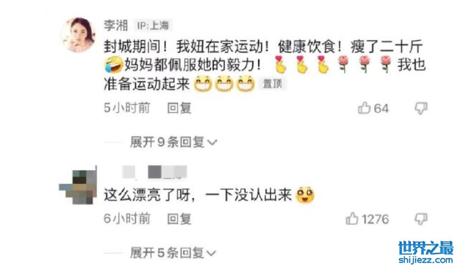Viewport: 458px width, 267px height.
Task: Click chevron next to 展开9条回复
Action: click(x=212, y=143)
